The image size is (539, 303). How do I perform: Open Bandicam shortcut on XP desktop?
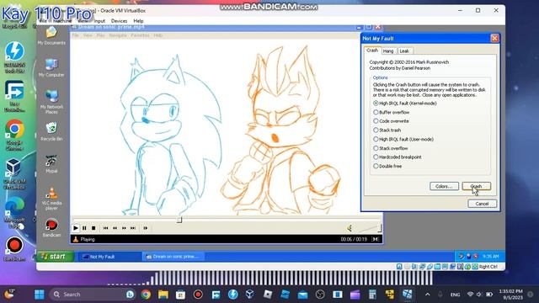tap(51, 228)
